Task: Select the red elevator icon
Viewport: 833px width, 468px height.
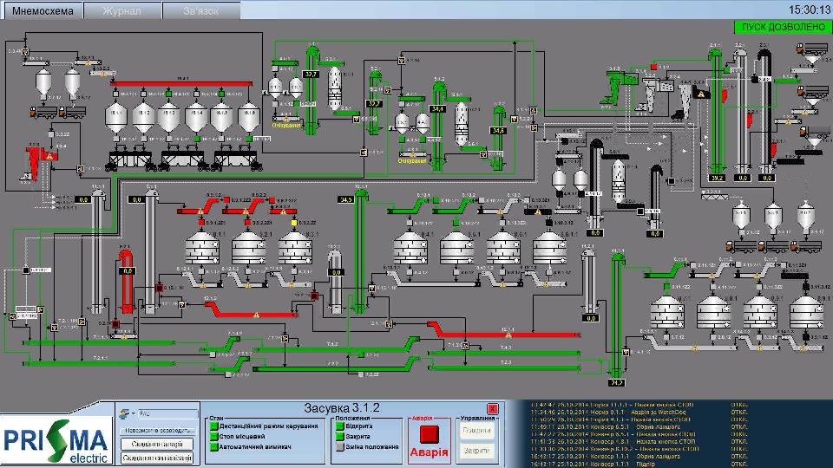Action: (x=127, y=281)
